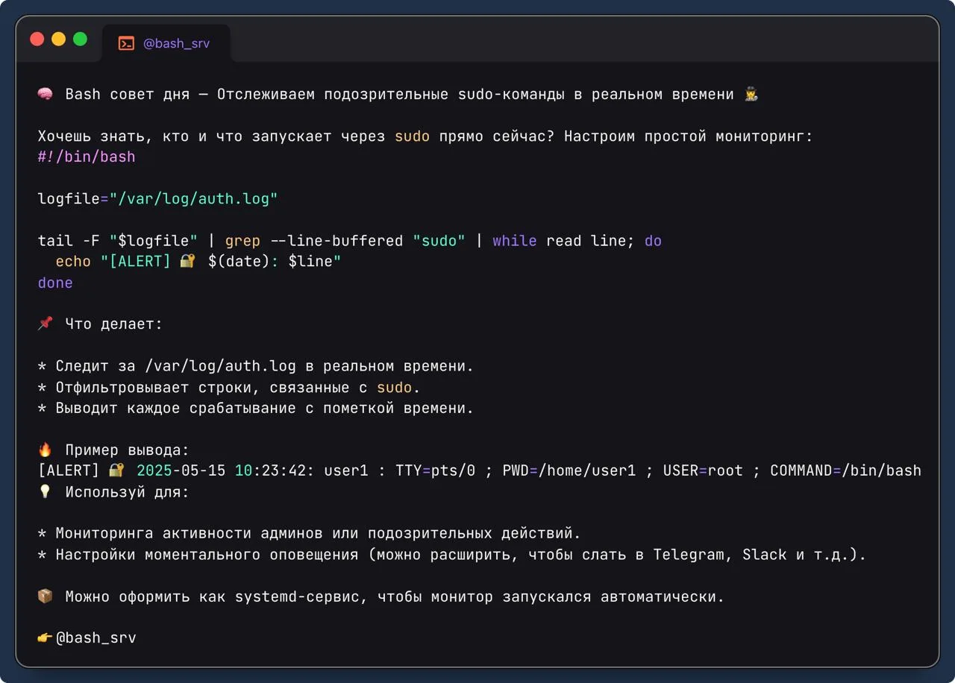Click the brain emoji before 'Bash совет дня'
Screen dimensions: 955x683
coord(46,95)
